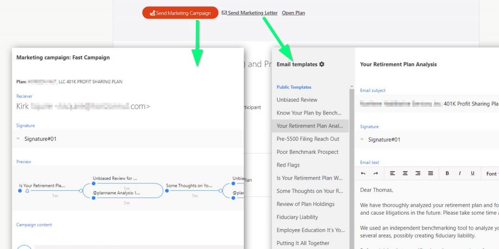Click the Send Marketing Campaign button
This screenshot has width=499, height=249.
[x=180, y=13]
